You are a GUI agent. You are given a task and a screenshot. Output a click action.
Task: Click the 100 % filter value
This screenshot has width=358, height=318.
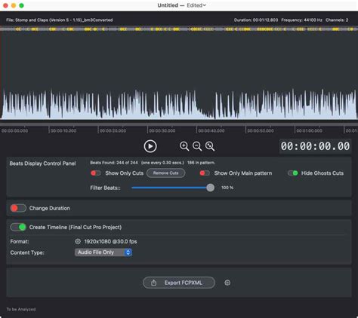[227, 188]
